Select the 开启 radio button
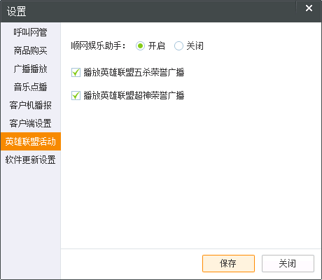Viewport: 322px width, 280px height. pos(140,45)
